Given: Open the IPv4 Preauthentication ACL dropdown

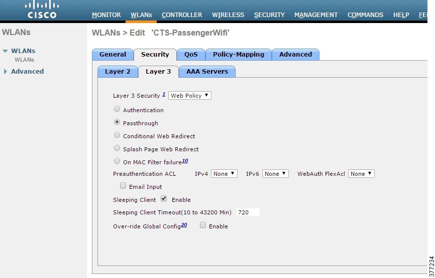Looking at the screenshot, I should click(x=224, y=174).
